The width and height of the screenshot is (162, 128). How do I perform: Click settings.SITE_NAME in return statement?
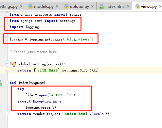tap(80, 70)
